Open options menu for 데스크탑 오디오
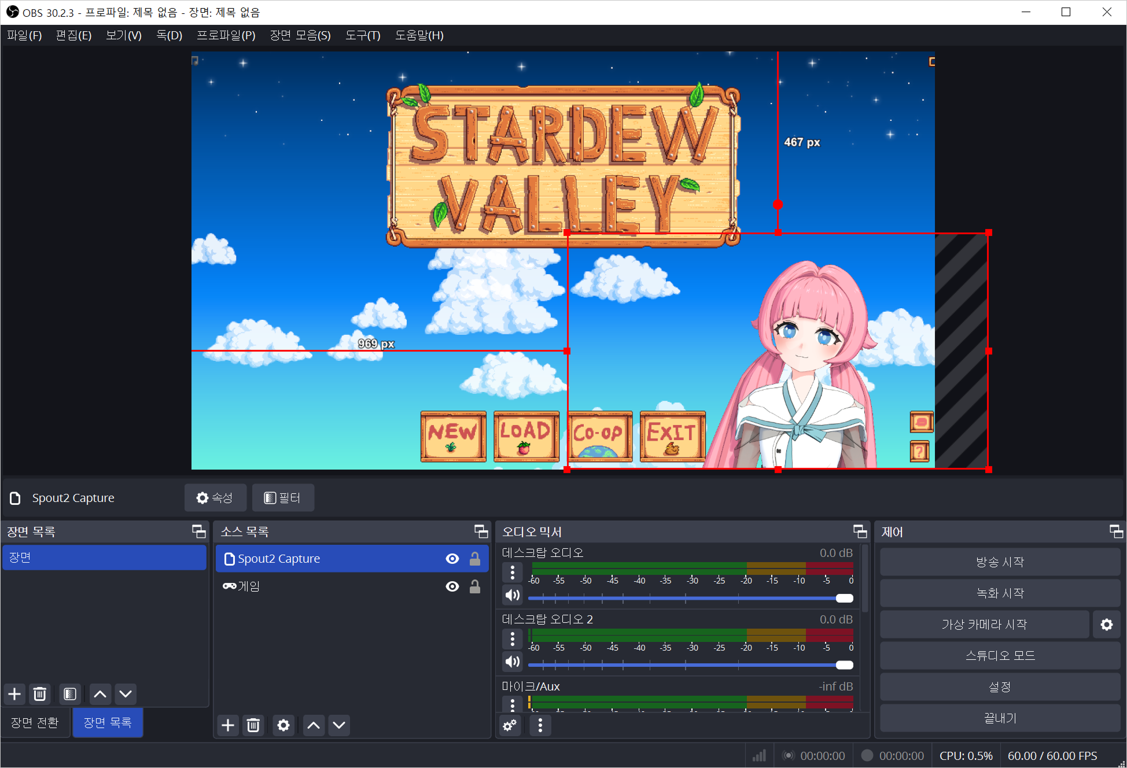 coord(513,573)
